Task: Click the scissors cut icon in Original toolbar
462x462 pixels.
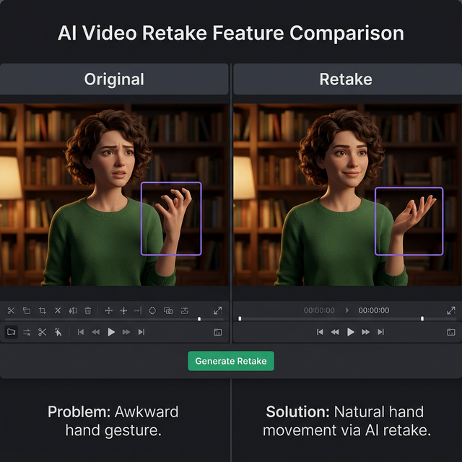Action: click(11, 310)
